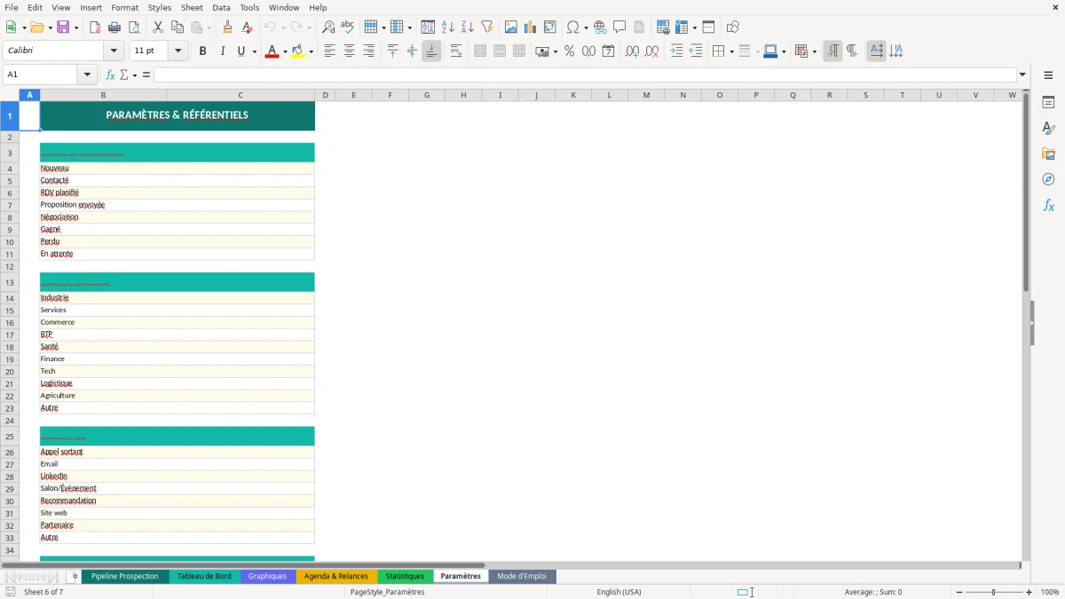Click the Font Color red A swatch
Screen dimensions: 1065x599
click(x=272, y=51)
